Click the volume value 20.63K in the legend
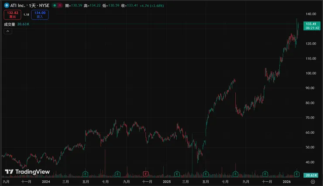Image resolution: width=323 pixels, height=186 pixels. [23, 24]
